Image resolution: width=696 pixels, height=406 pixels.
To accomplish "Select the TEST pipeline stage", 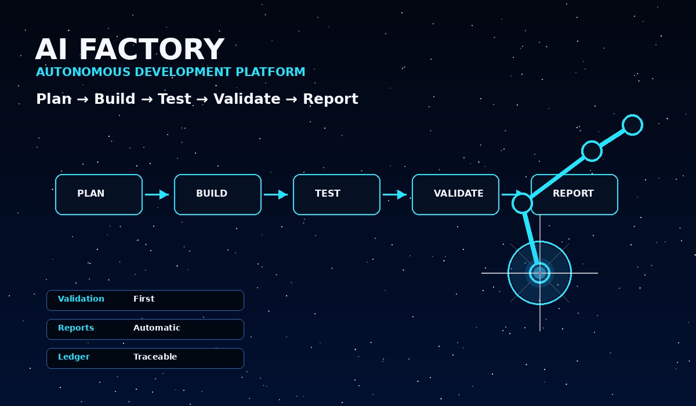I will 336,194.
